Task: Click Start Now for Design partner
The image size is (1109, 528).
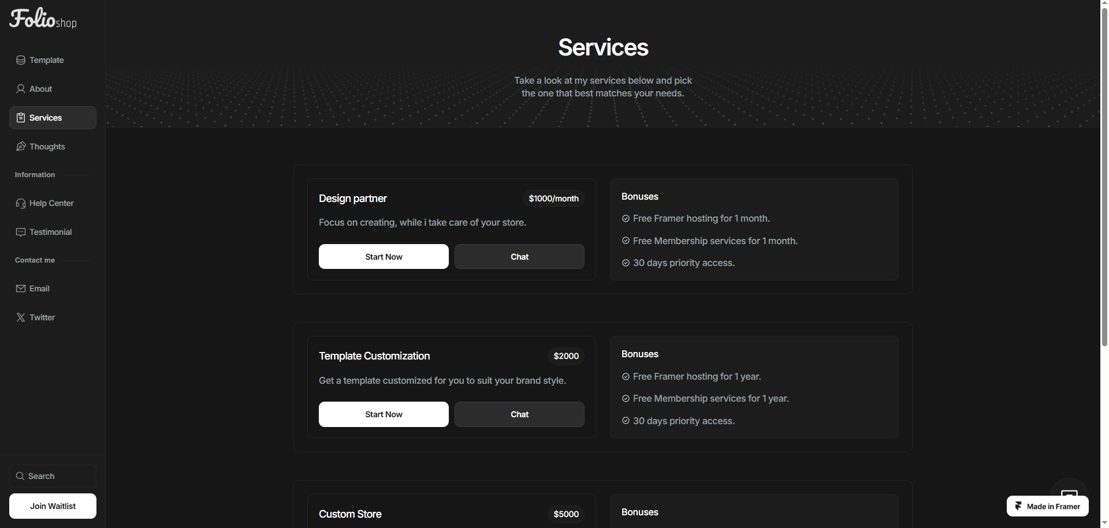Action: pyautogui.click(x=384, y=257)
